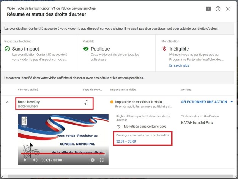Click the green checkmark Sans impact icon
Viewport: 238px width, 179px height.
pyautogui.click(x=7, y=49)
